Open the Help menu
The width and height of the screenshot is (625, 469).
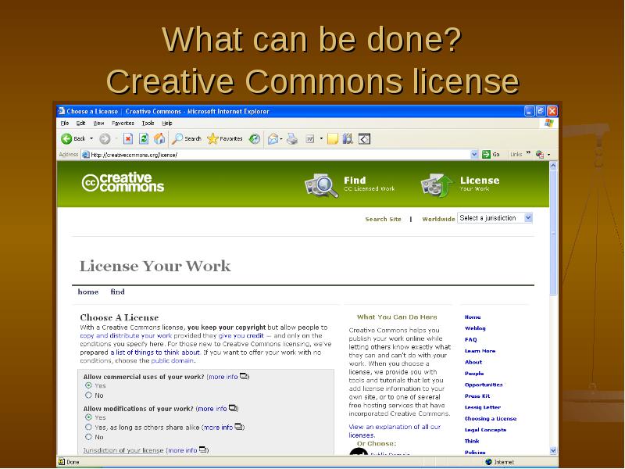coord(167,124)
